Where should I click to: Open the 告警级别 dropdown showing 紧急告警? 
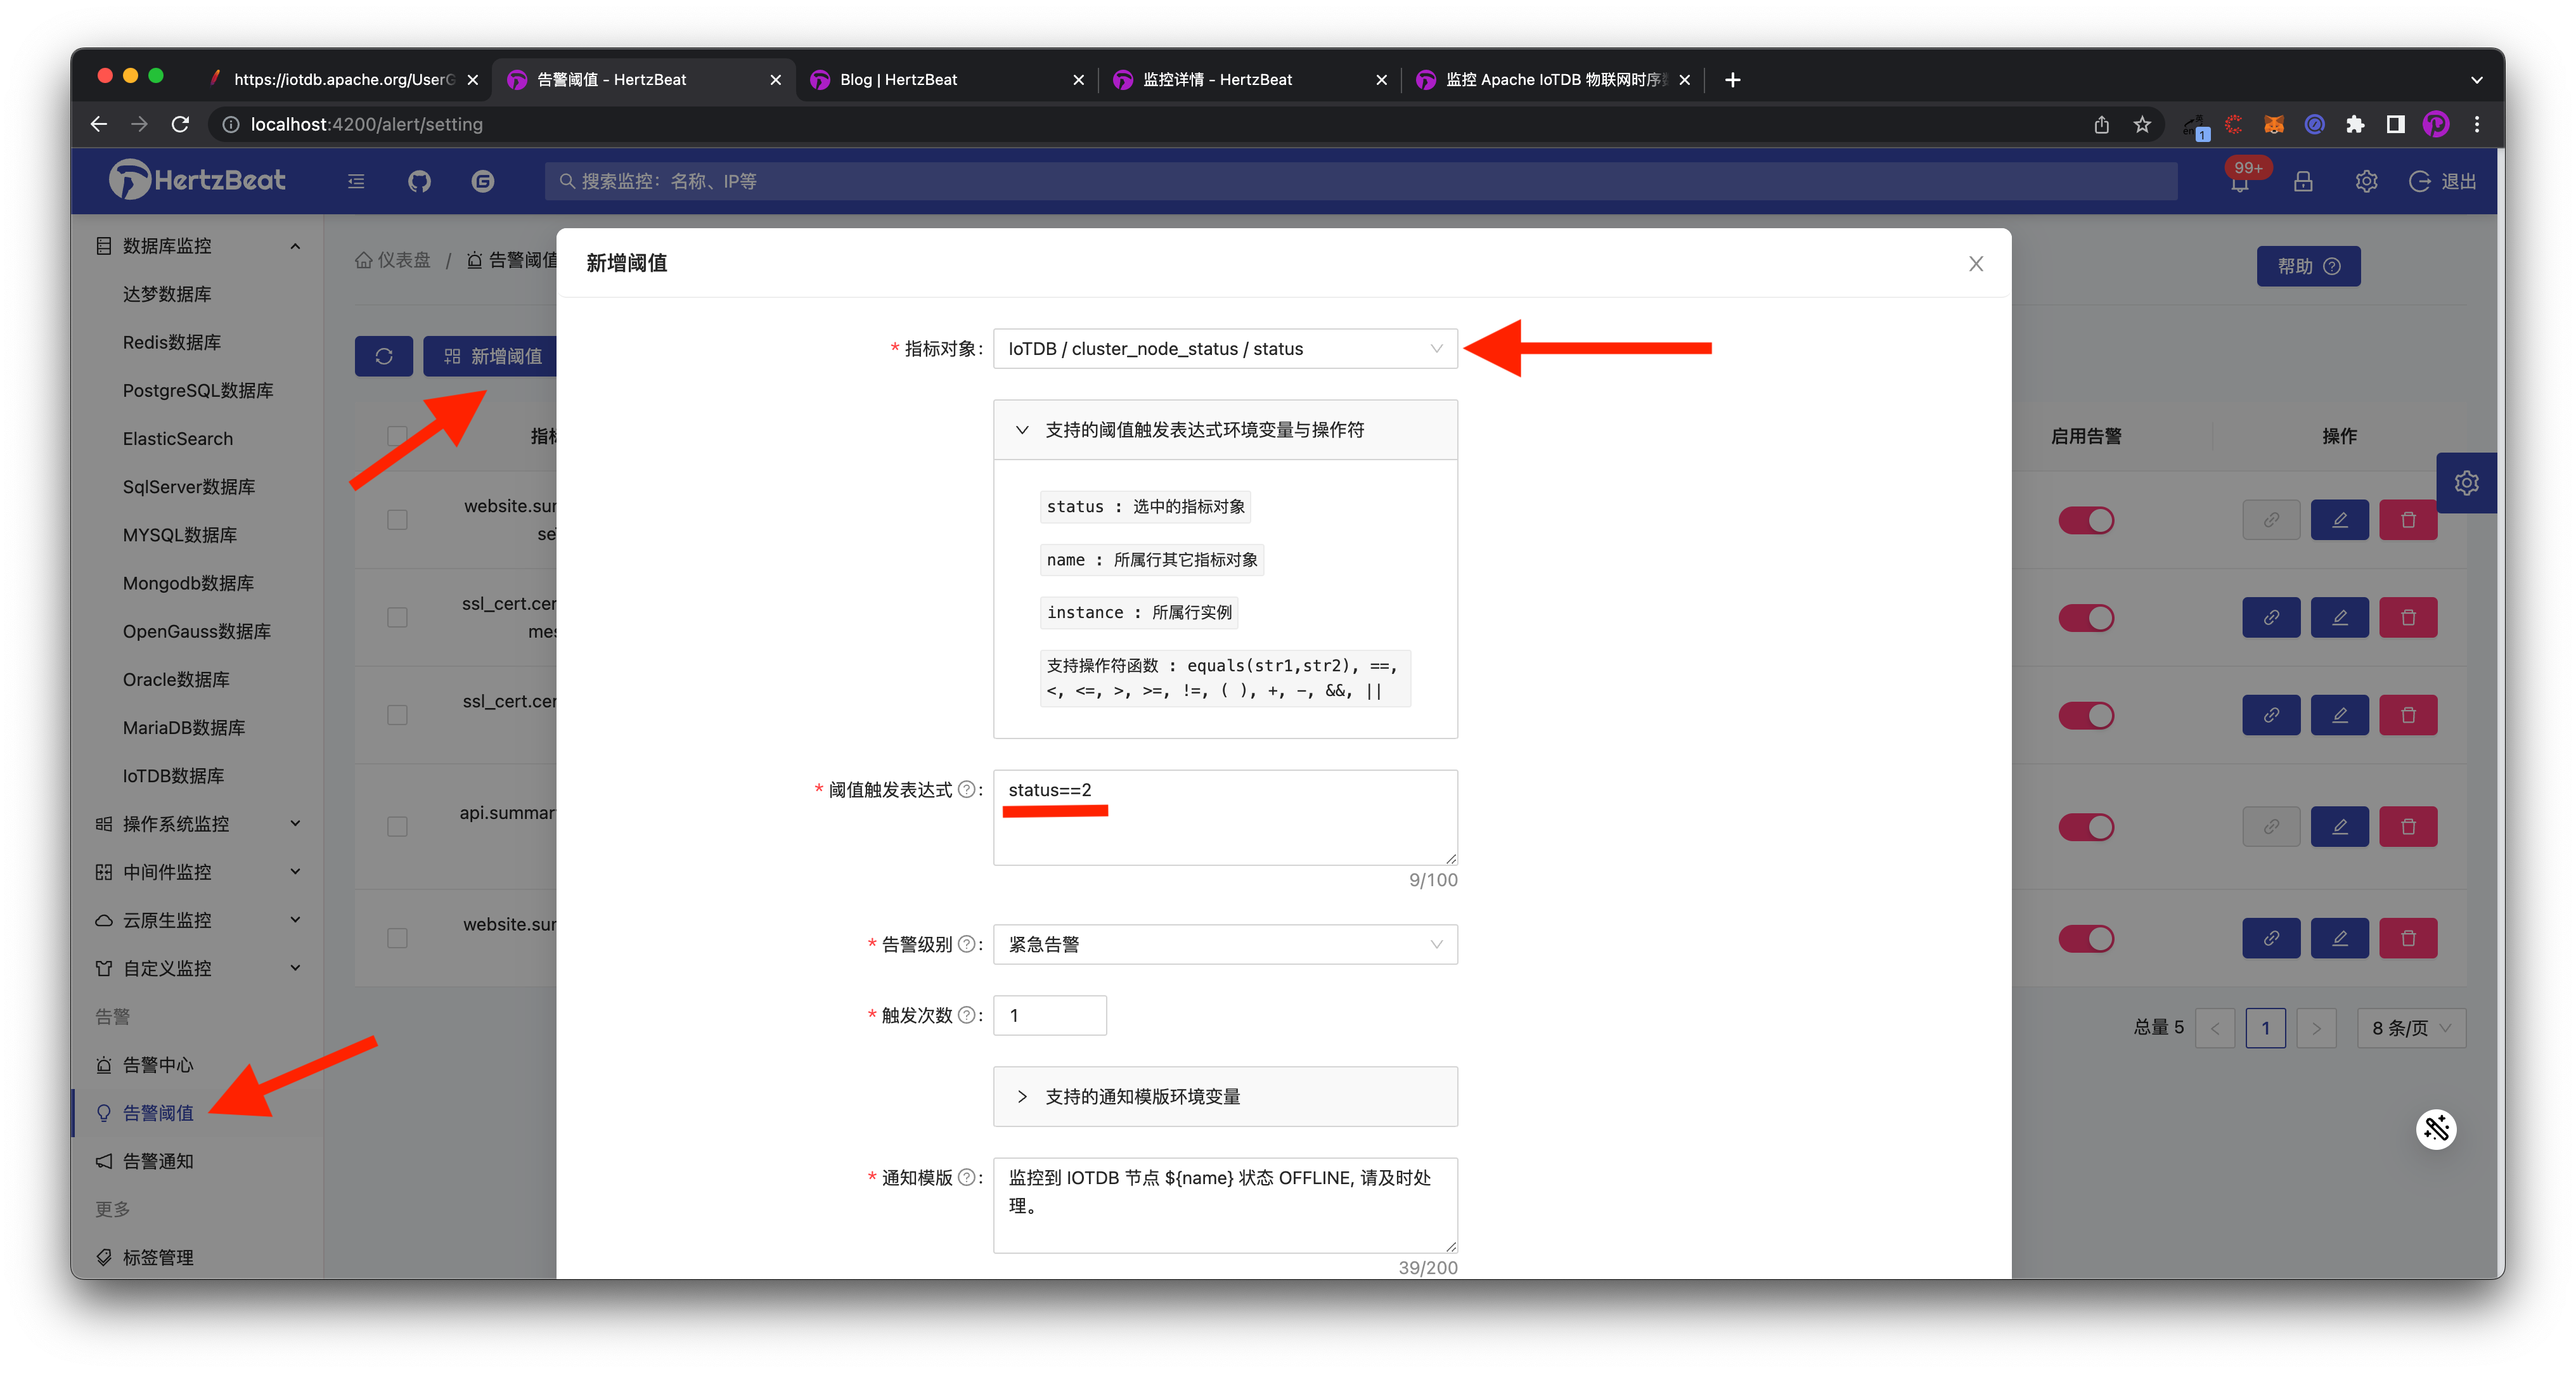(x=1224, y=944)
